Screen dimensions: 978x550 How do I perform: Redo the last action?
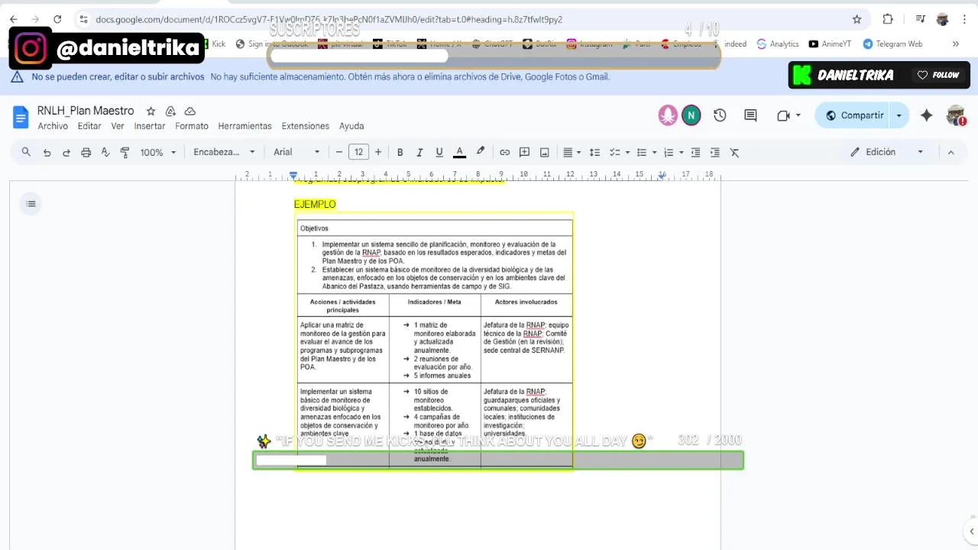click(66, 152)
